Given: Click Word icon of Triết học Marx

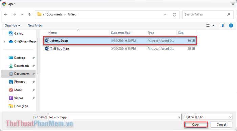Looking at the screenshot, I should pyautogui.click(x=47, y=48).
